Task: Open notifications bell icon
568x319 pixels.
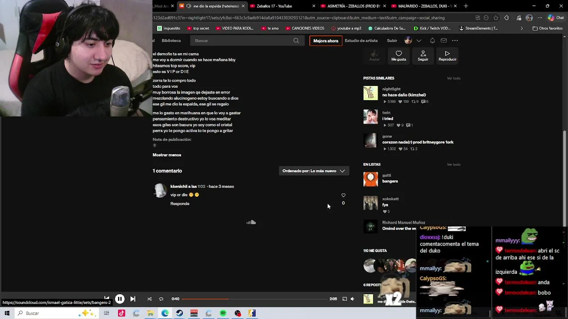Action: tap(432, 41)
